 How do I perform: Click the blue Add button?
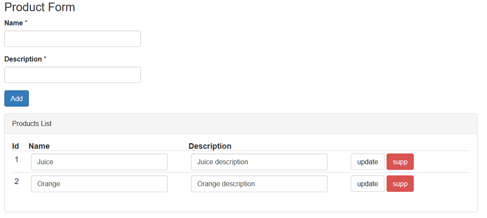[x=16, y=98]
